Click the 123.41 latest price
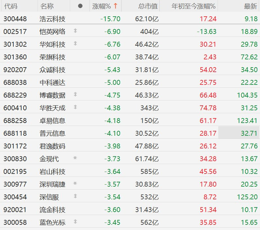This screenshot has width=260, height=230. click(x=247, y=120)
